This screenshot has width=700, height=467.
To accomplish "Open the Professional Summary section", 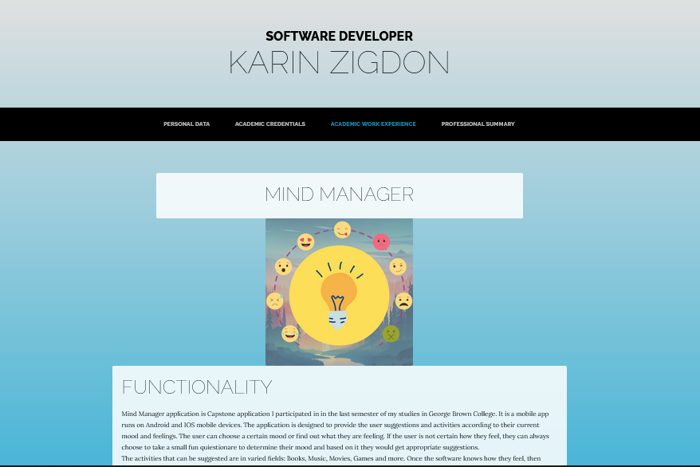I will click(x=478, y=124).
